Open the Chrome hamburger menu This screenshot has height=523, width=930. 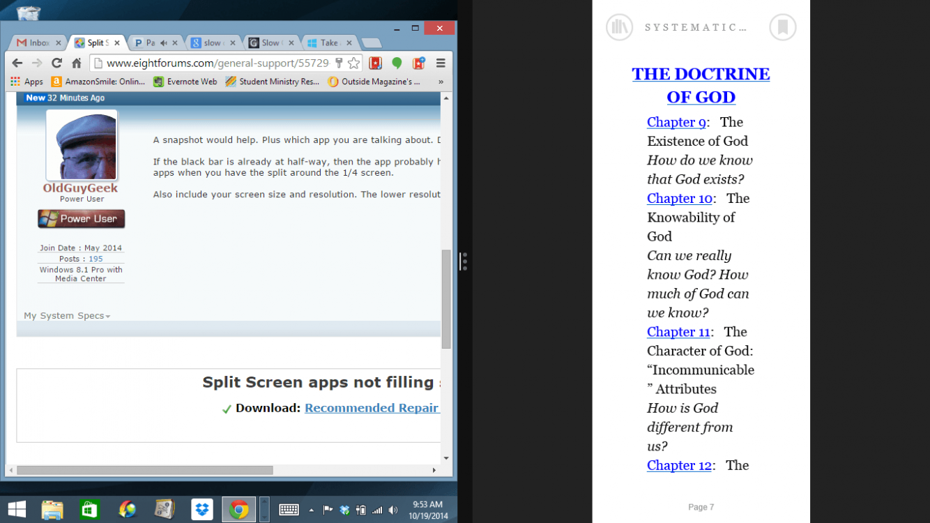(441, 63)
